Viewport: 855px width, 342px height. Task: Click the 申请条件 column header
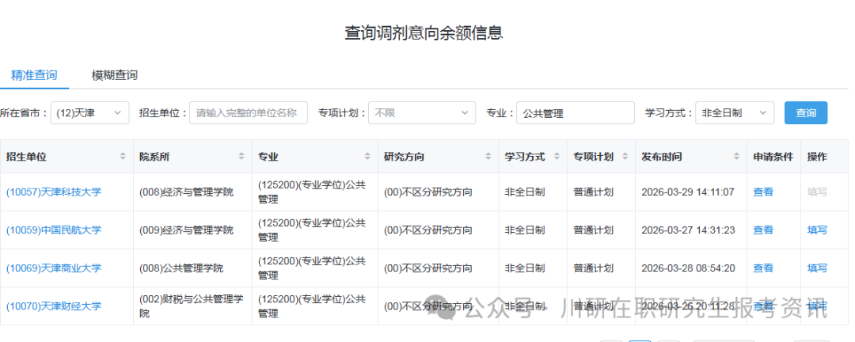(773, 157)
